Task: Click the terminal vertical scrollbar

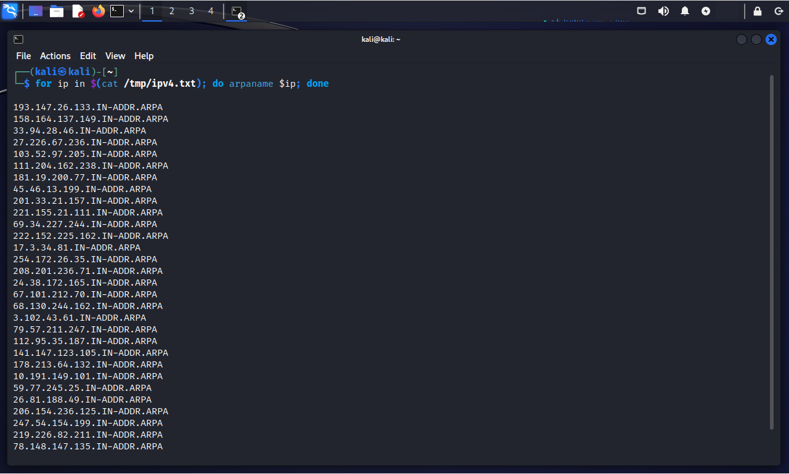Action: [x=772, y=252]
